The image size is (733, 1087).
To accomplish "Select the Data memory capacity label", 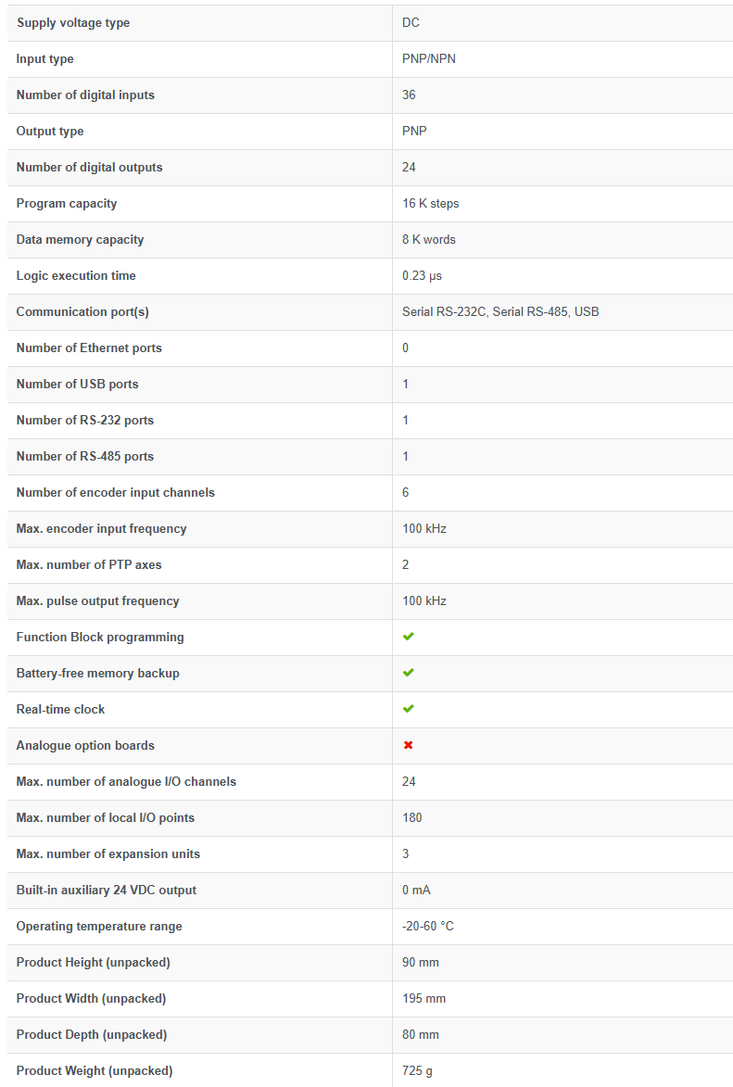I will tap(80, 239).
